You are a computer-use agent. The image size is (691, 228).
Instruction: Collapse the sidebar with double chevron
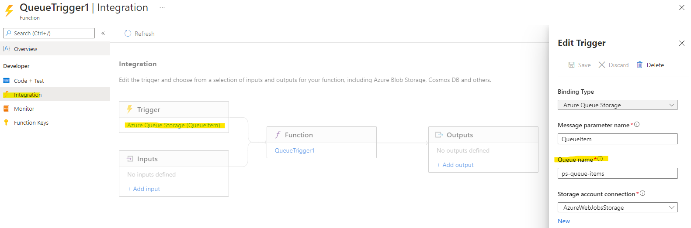103,33
